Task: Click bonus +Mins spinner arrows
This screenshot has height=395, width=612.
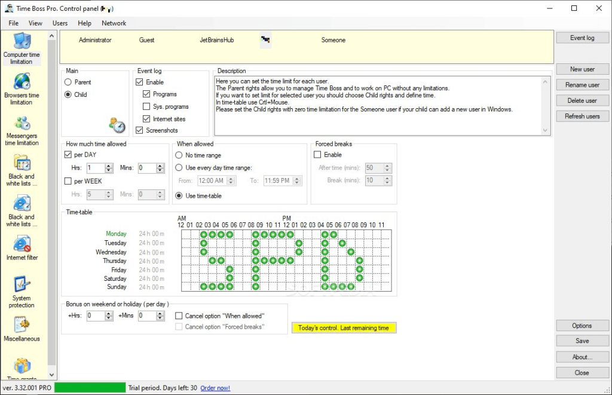Action: [160, 316]
